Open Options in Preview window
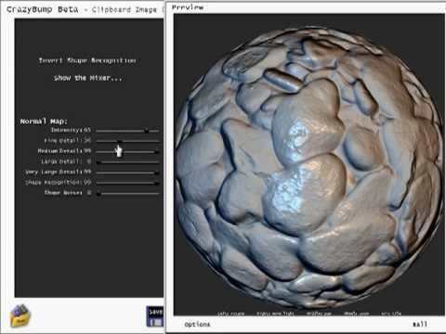Screen dimensions: 446x334 click(197, 325)
